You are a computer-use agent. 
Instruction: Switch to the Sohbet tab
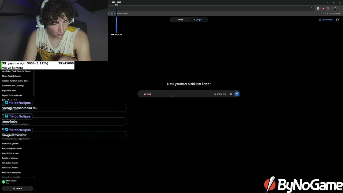(x=180, y=20)
